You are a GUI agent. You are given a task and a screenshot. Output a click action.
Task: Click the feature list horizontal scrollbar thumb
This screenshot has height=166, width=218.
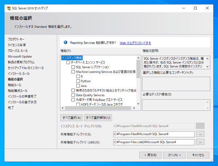point(98,108)
